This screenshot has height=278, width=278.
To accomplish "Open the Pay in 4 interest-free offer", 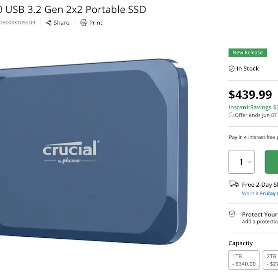I will (253, 137).
